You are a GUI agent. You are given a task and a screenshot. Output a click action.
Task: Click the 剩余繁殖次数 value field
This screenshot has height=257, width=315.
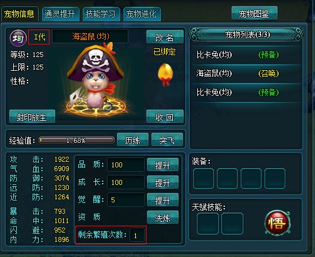[x=137, y=236]
